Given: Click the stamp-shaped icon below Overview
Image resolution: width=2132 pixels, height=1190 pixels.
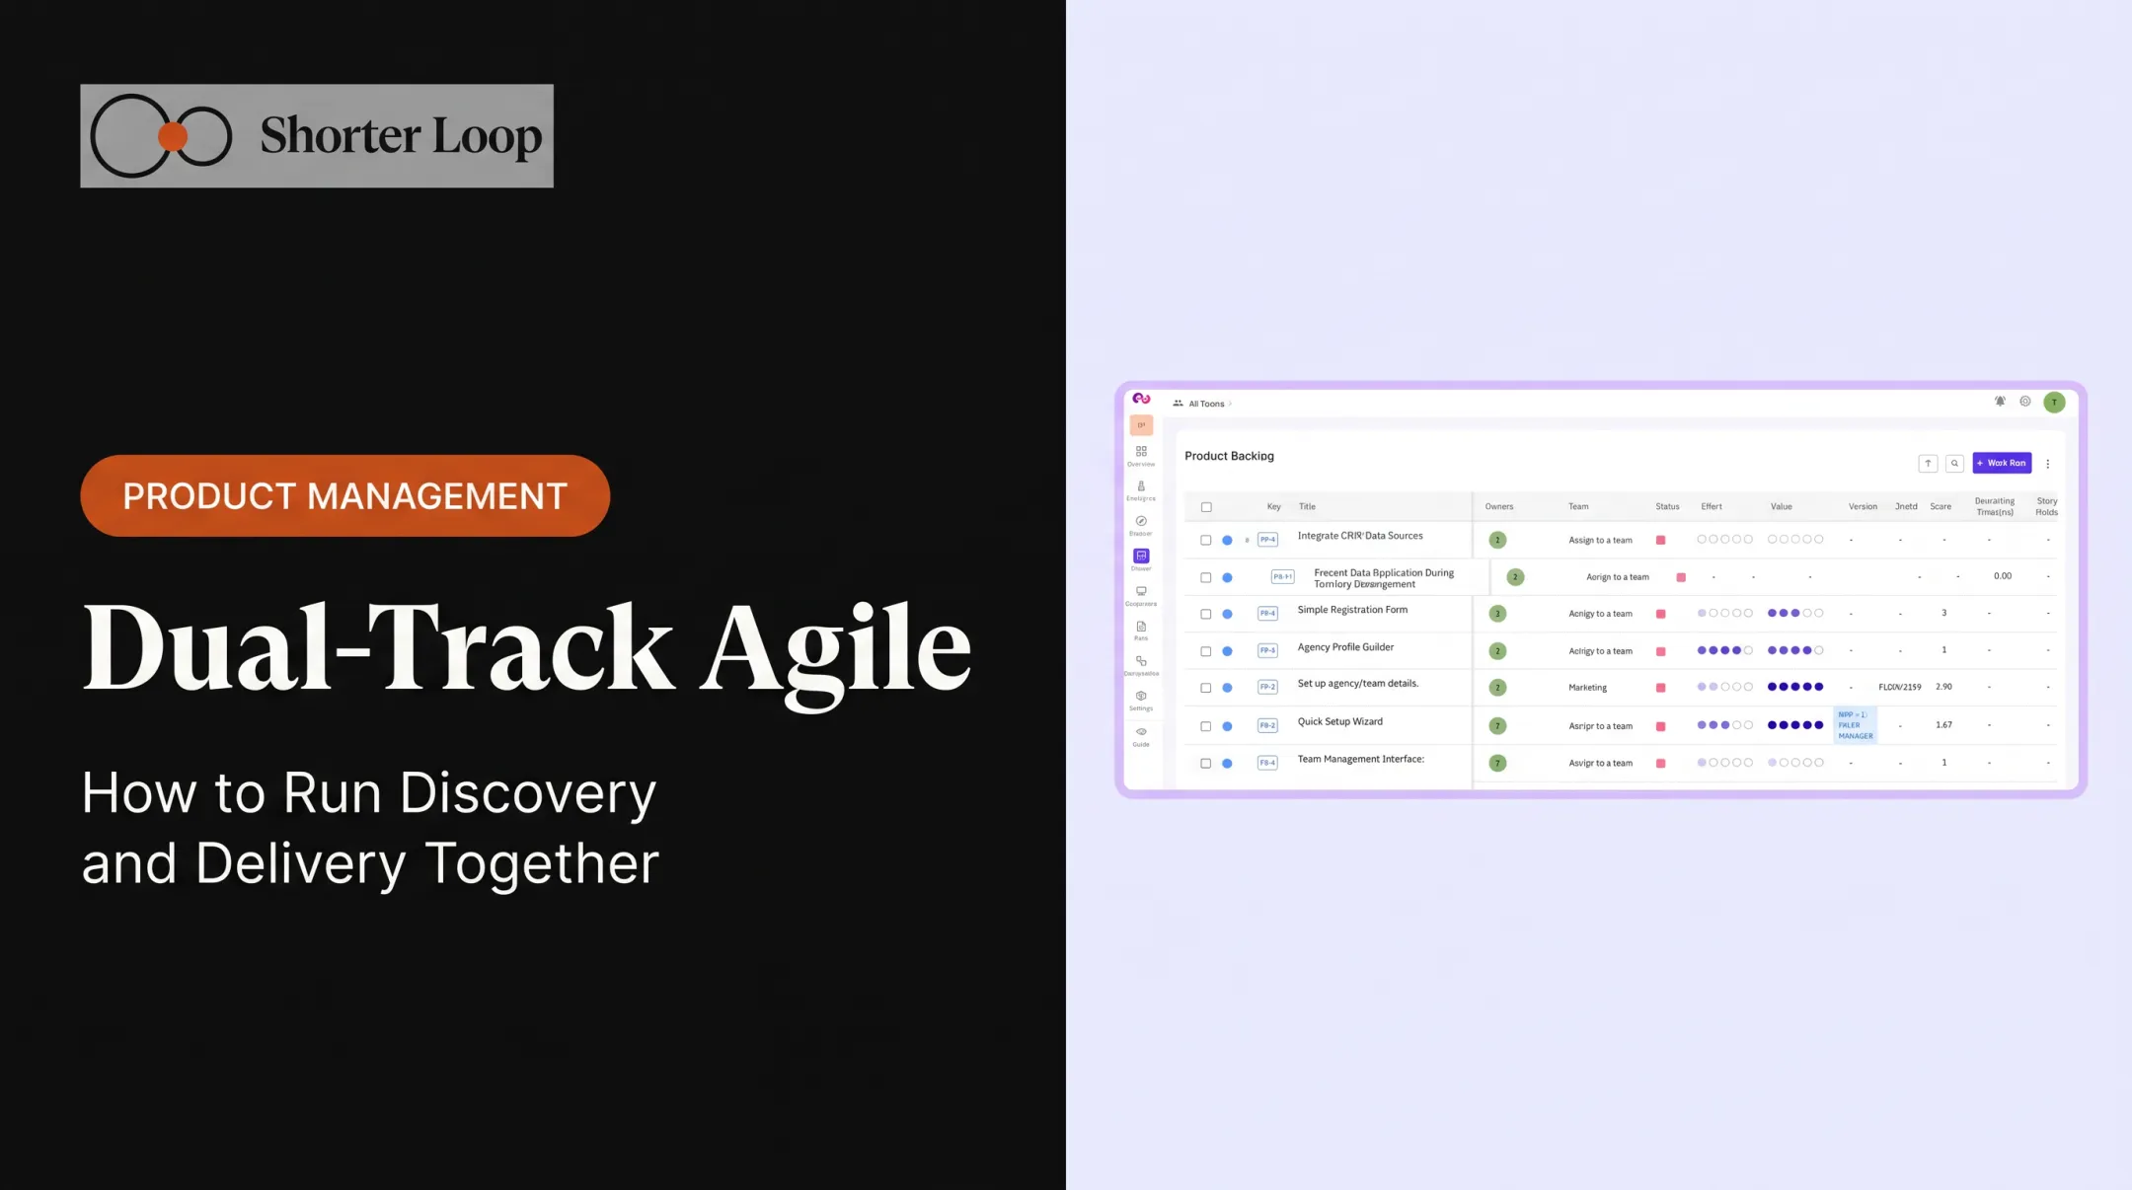Looking at the screenshot, I should 1141,486.
